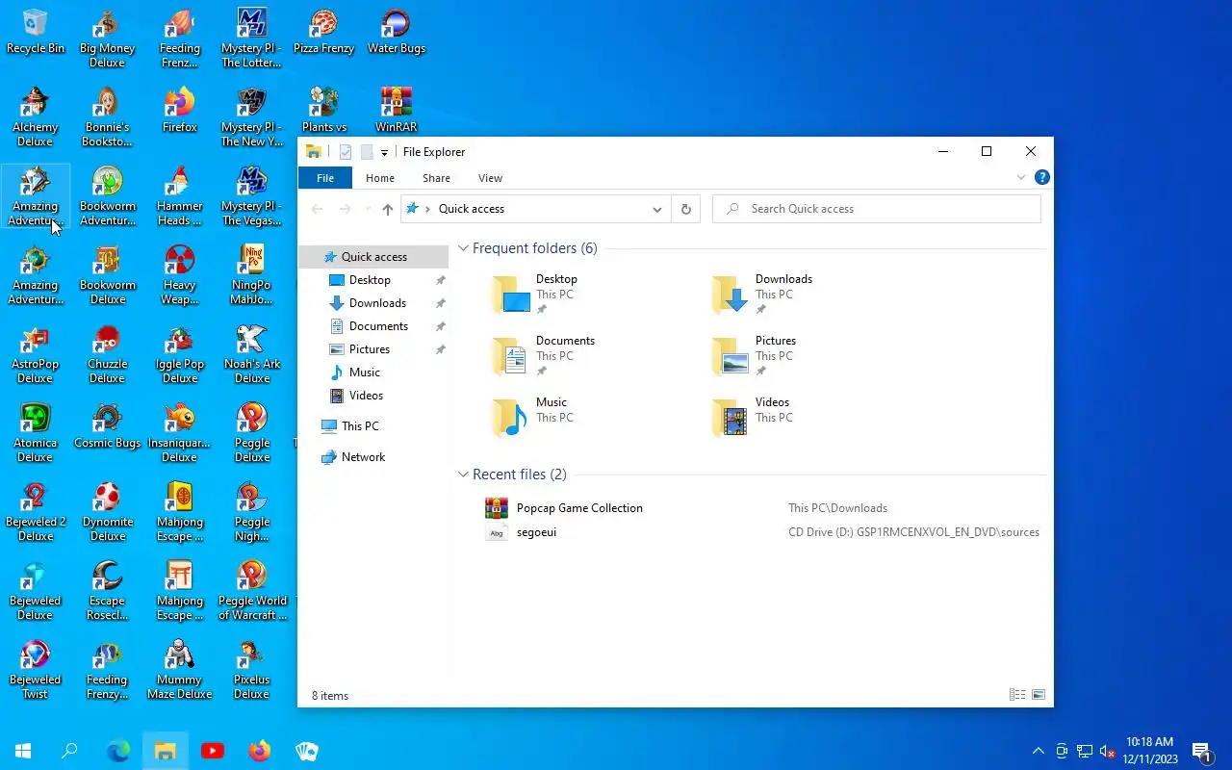Select the Big Money Deluxe desktop icon
Screen dimensions: 1232x770
coord(107,38)
